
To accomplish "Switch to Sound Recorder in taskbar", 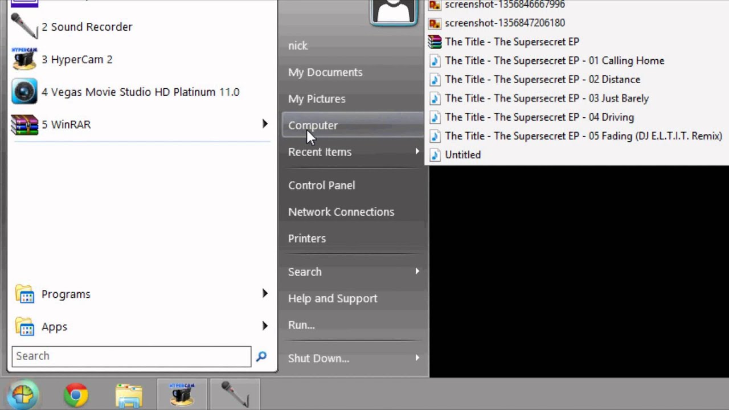I will [235, 394].
